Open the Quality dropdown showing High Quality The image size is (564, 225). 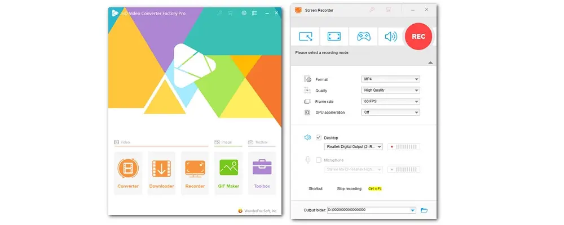(x=390, y=90)
